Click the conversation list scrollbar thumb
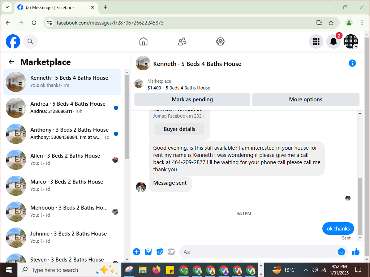 pyautogui.click(x=127, y=117)
